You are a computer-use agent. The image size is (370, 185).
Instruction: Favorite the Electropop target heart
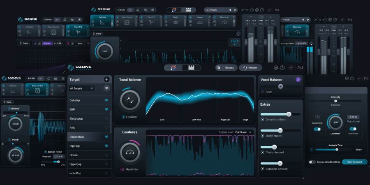[x=106, y=119]
